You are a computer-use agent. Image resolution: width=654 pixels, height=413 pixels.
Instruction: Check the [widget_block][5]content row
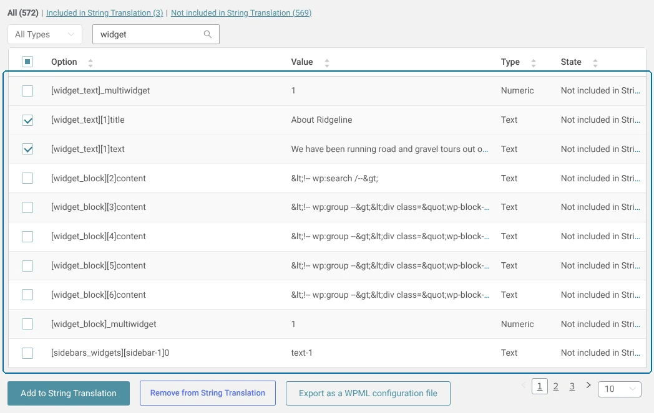[x=27, y=265]
